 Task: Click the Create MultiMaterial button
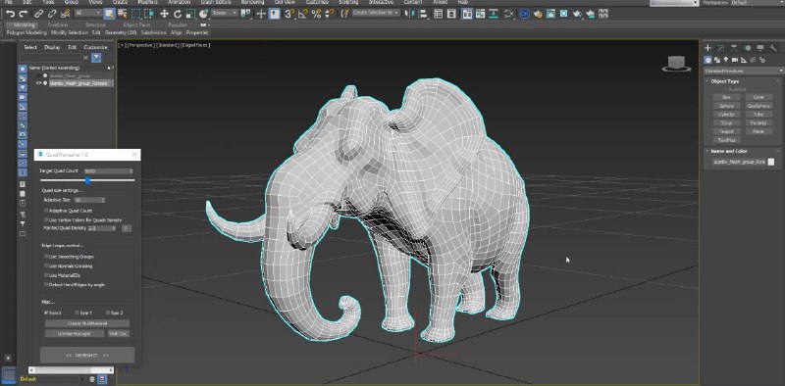87,323
